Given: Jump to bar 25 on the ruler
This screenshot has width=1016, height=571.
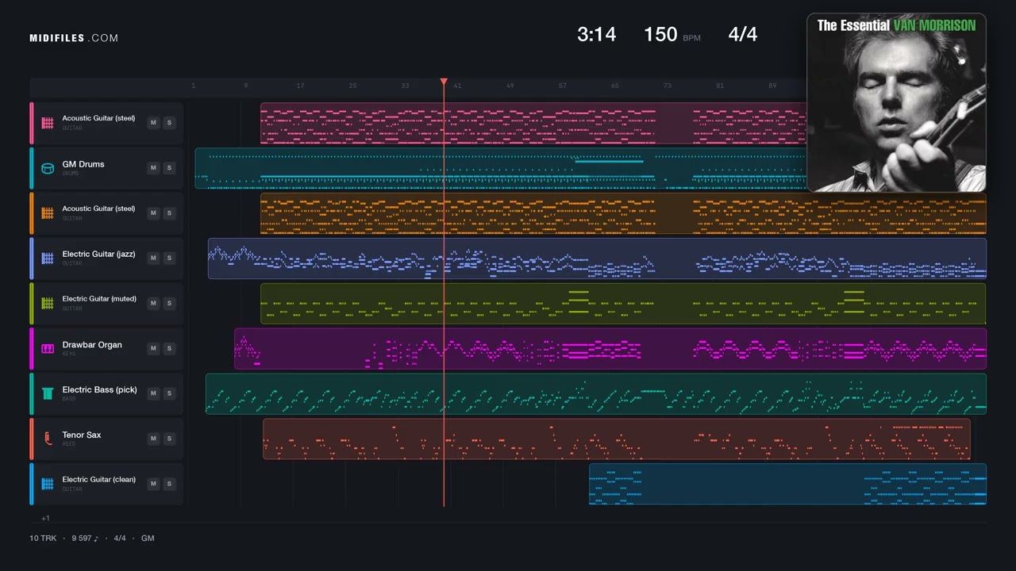Looking at the screenshot, I should coord(352,86).
